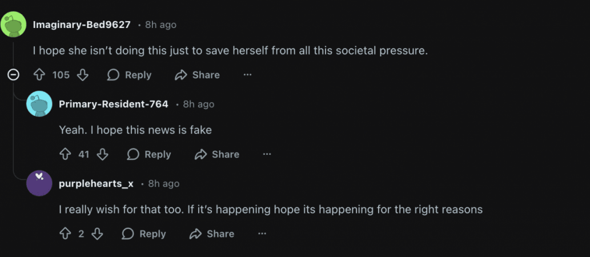Upvote purplehearts_x's comment
590x257 pixels.
click(x=66, y=234)
